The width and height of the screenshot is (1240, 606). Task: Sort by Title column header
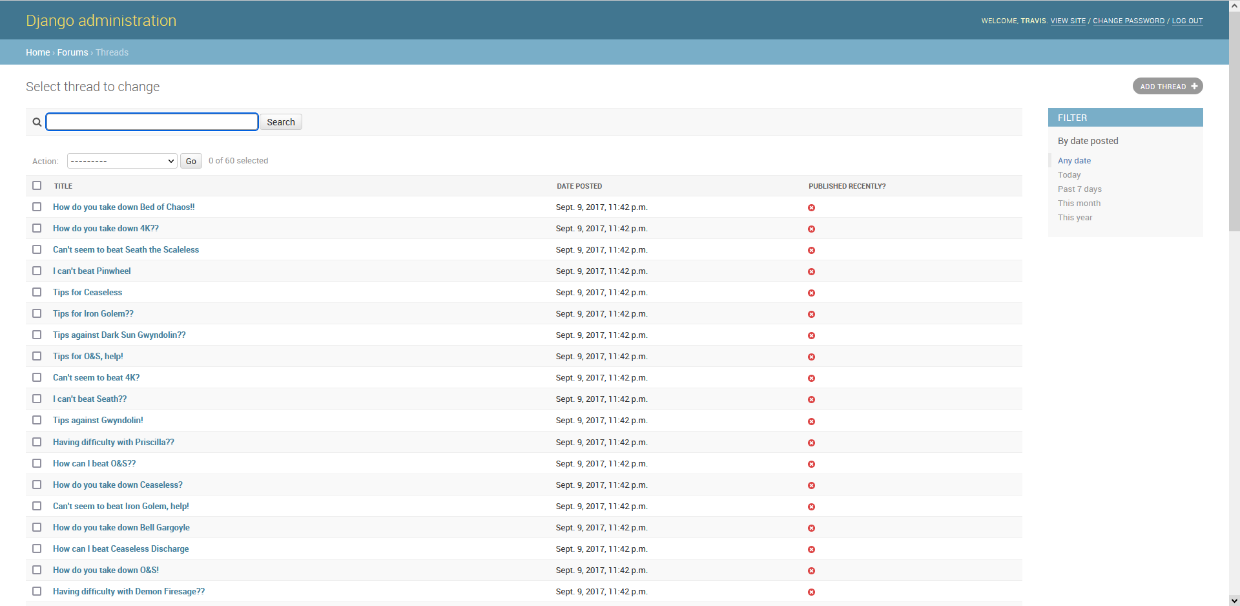(63, 186)
